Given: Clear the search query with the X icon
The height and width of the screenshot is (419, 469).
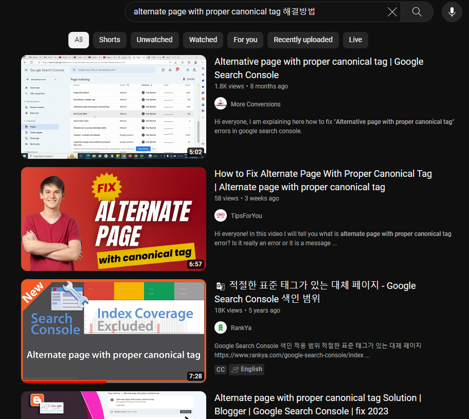Looking at the screenshot, I should pos(392,12).
